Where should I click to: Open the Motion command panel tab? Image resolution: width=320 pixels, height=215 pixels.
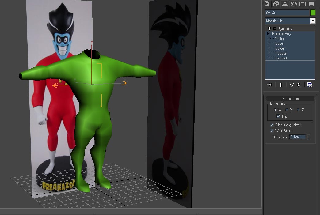(x=294, y=4)
